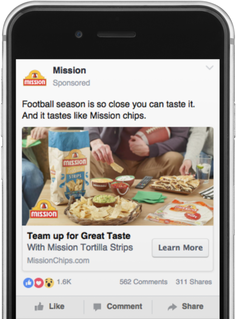The height and width of the screenshot is (319, 236).
Task: Click the Football season post caption text
Action: point(108,110)
